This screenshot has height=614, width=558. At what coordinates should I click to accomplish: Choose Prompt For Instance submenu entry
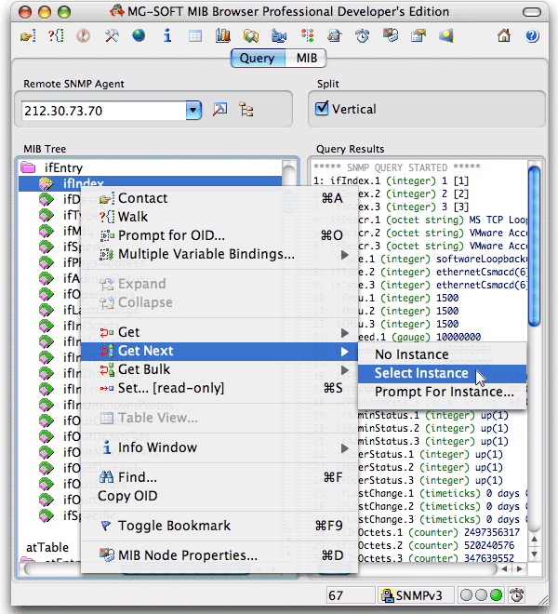click(442, 392)
